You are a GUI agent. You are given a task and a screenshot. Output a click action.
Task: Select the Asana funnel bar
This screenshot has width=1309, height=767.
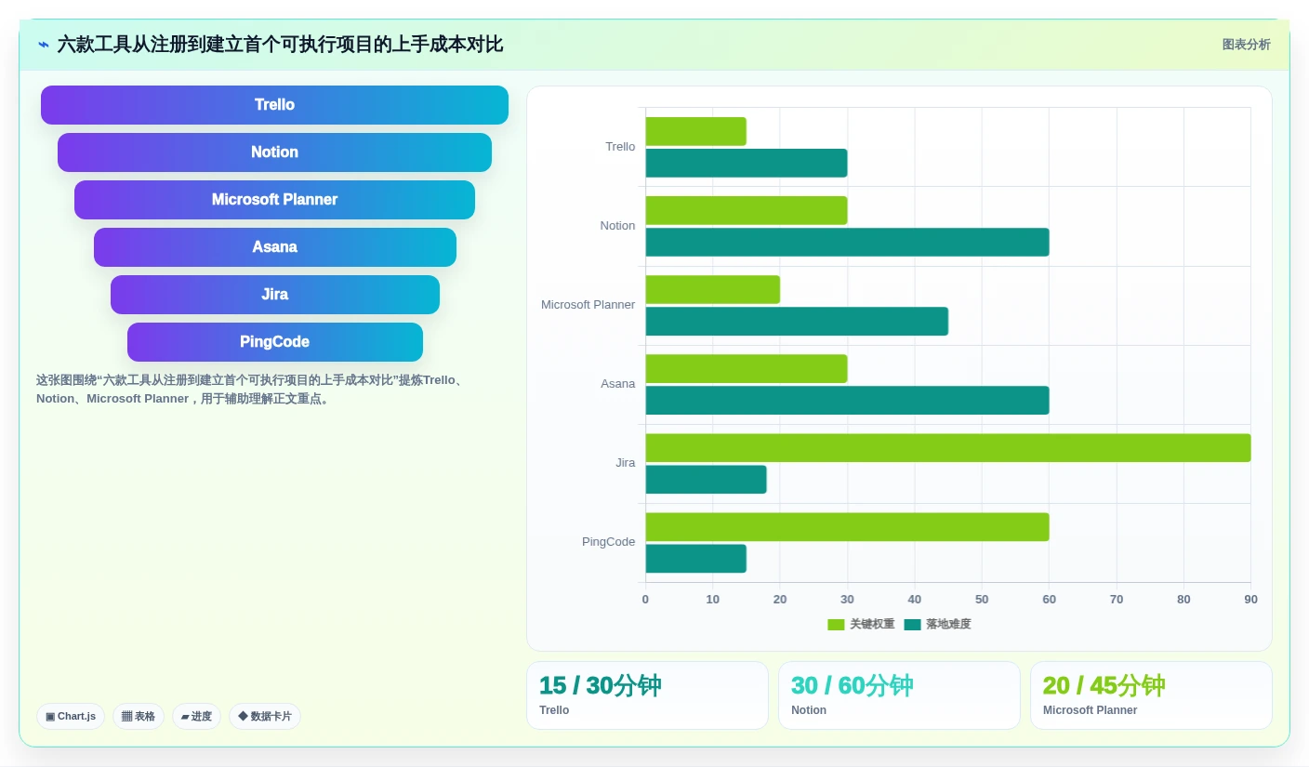(274, 247)
